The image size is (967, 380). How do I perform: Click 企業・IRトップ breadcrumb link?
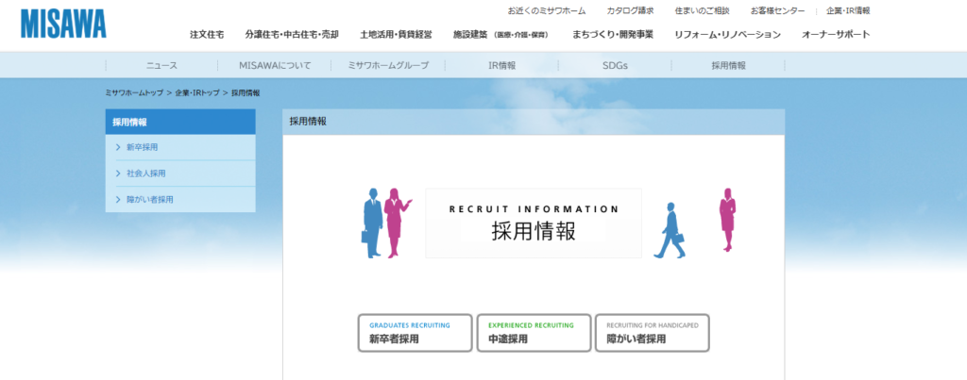(x=196, y=93)
